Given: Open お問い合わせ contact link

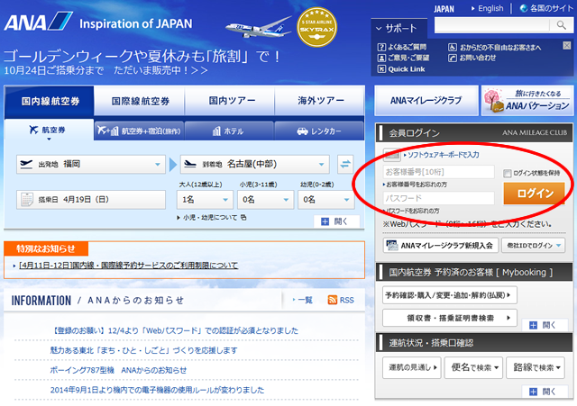Looking at the screenshot, I should (472, 58).
